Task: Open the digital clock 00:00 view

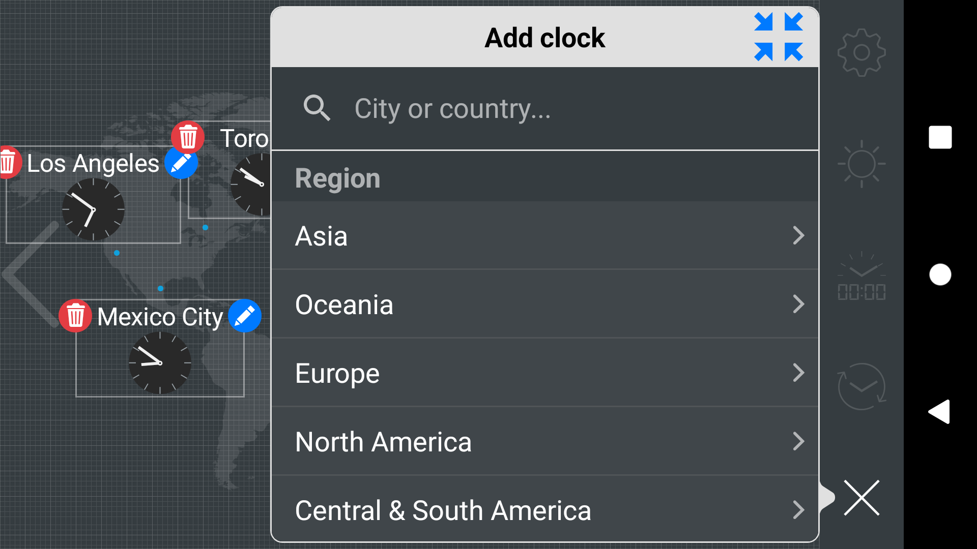Action: 861,277
